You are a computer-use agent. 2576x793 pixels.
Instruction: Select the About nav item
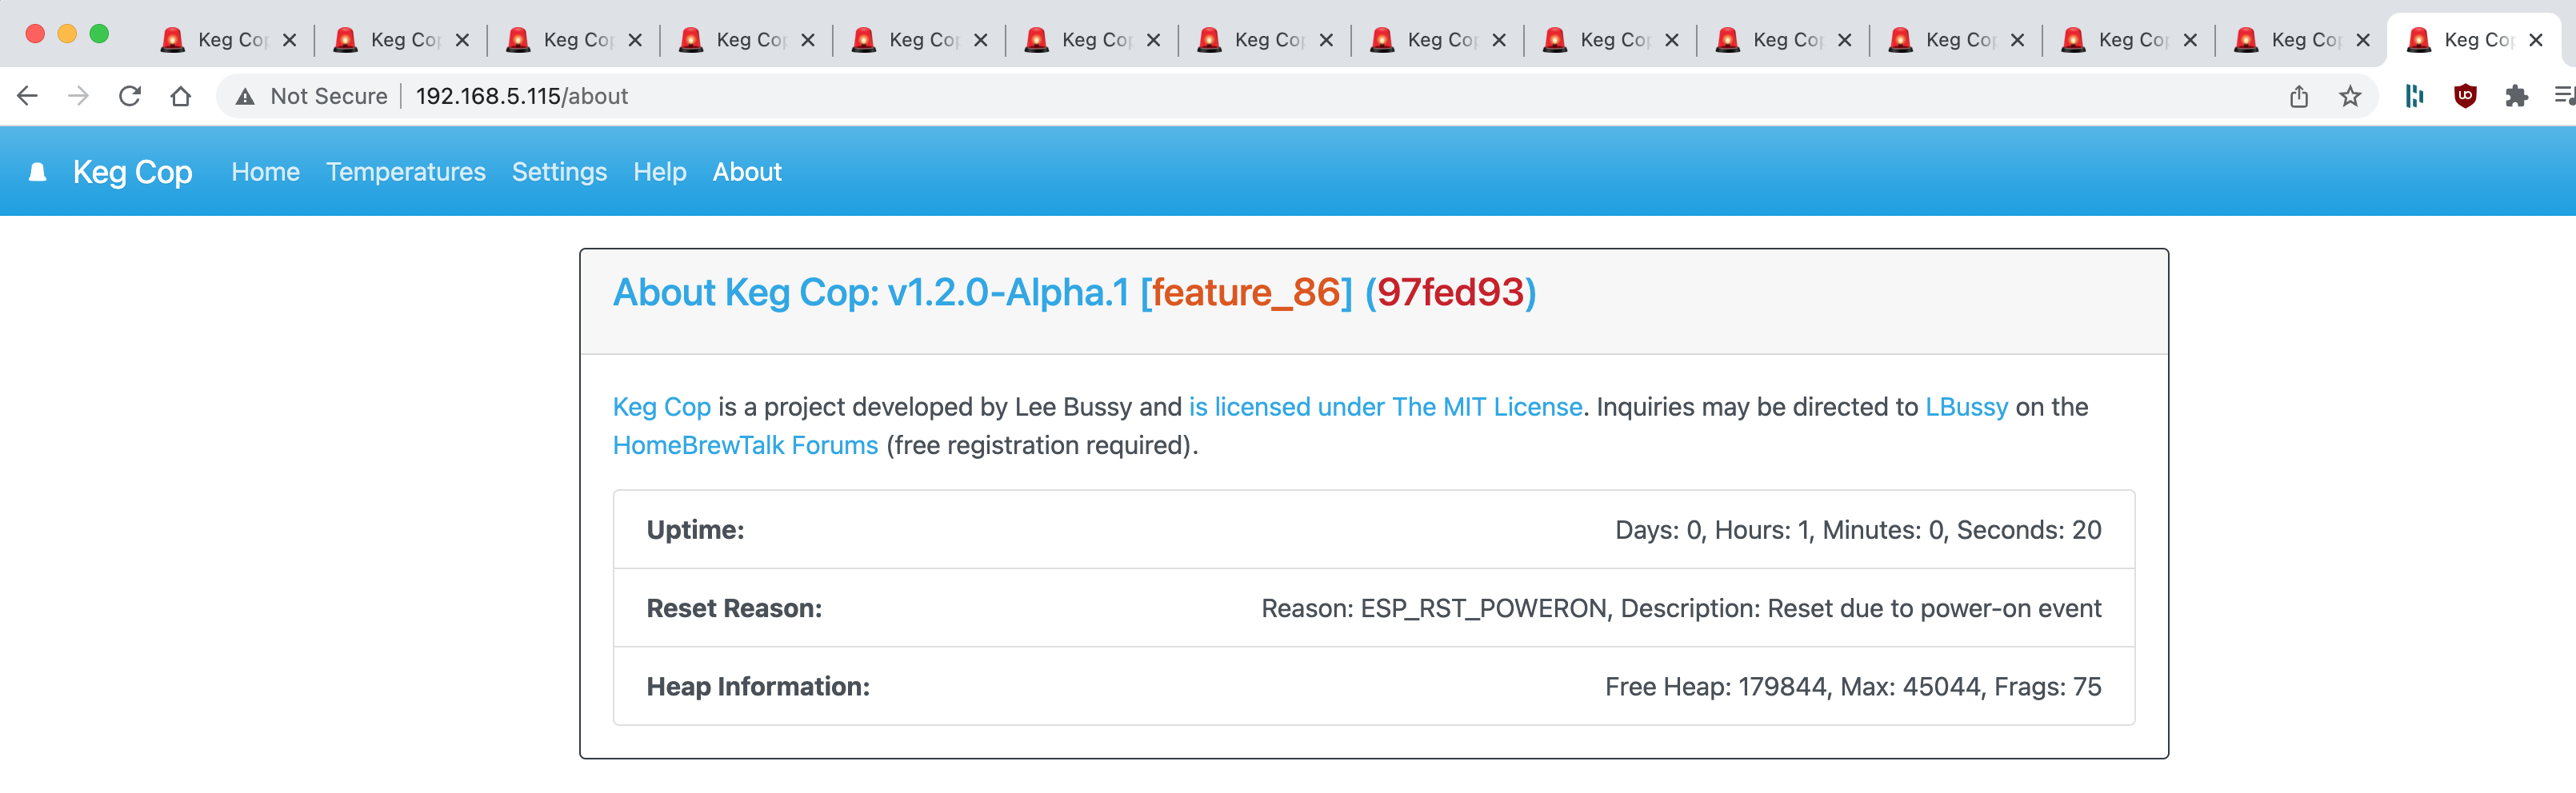[x=747, y=172]
